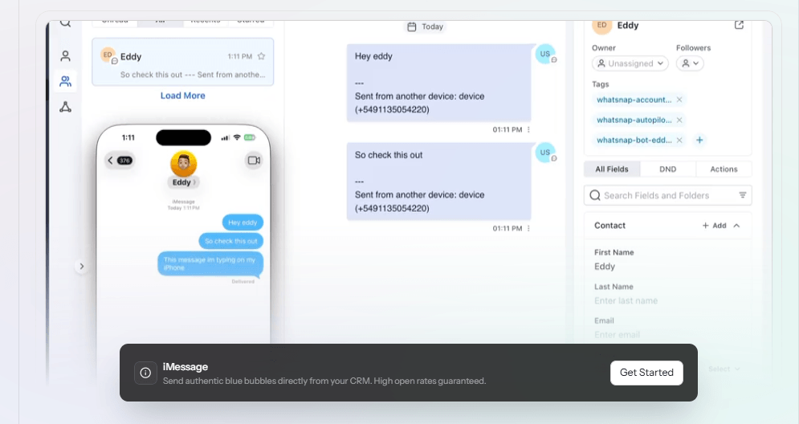
Task: Switch to the DND tab
Action: coord(667,169)
